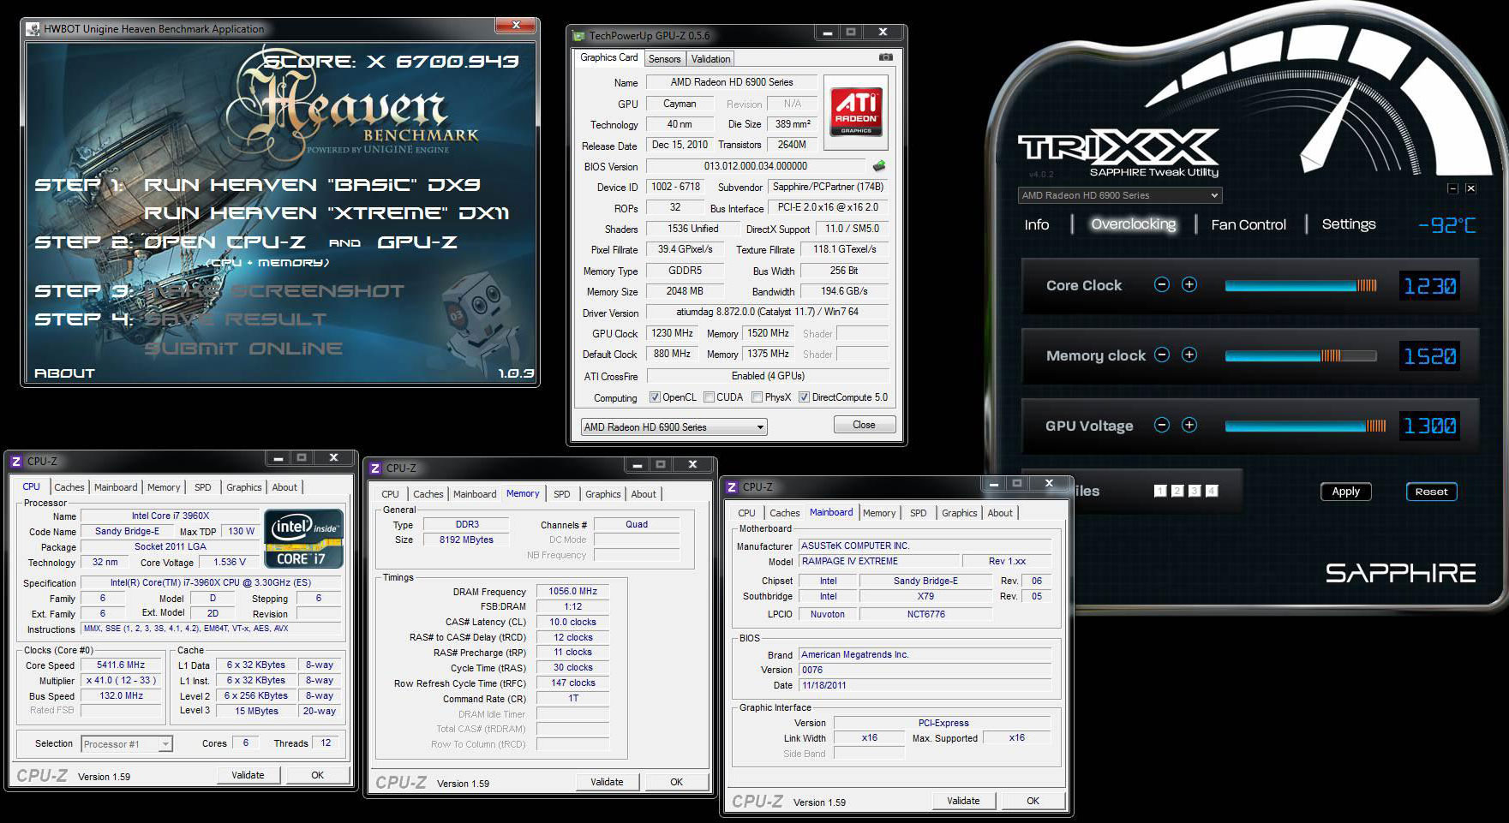1509x823 pixels.
Task: Switch to the Sensors tab in GPU-Z
Action: pos(664,59)
